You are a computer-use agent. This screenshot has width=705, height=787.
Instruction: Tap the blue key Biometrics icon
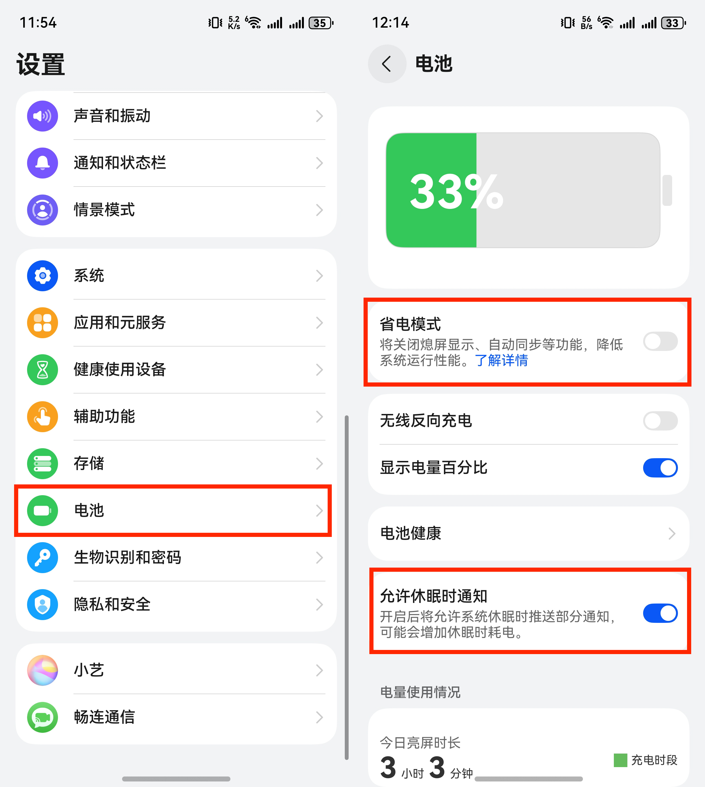pos(43,557)
